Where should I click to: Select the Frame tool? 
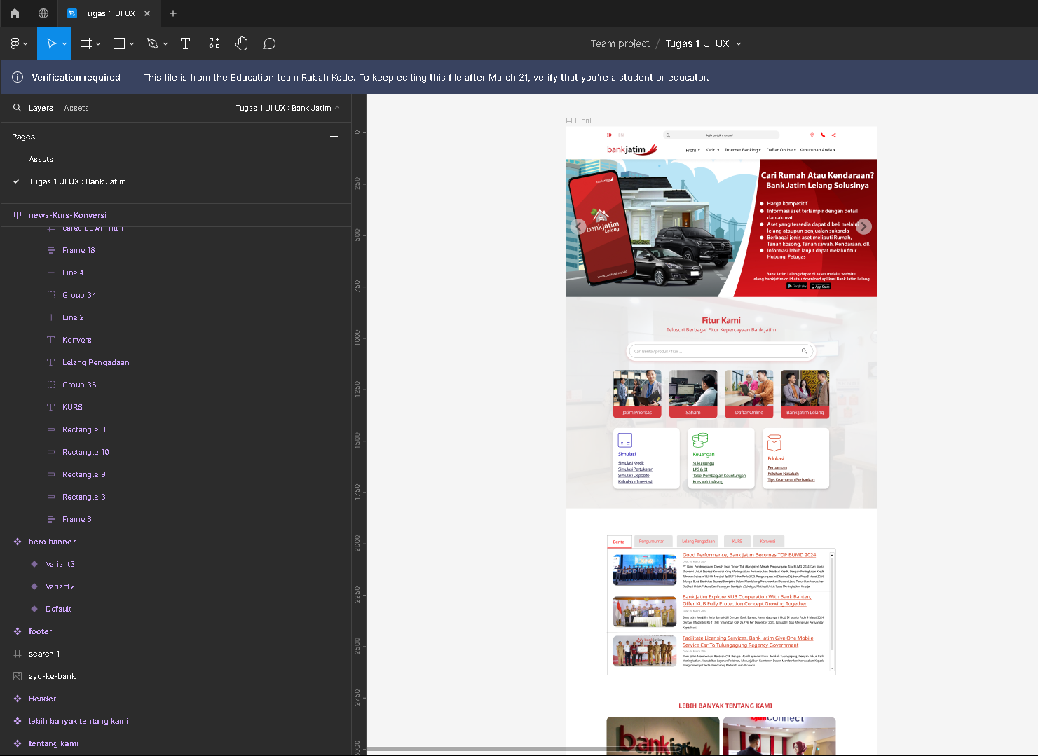coord(86,43)
